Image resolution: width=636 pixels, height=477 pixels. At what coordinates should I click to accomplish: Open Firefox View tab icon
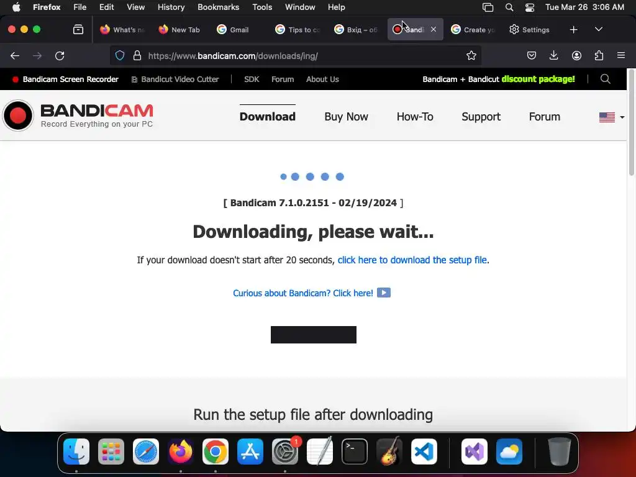click(78, 30)
